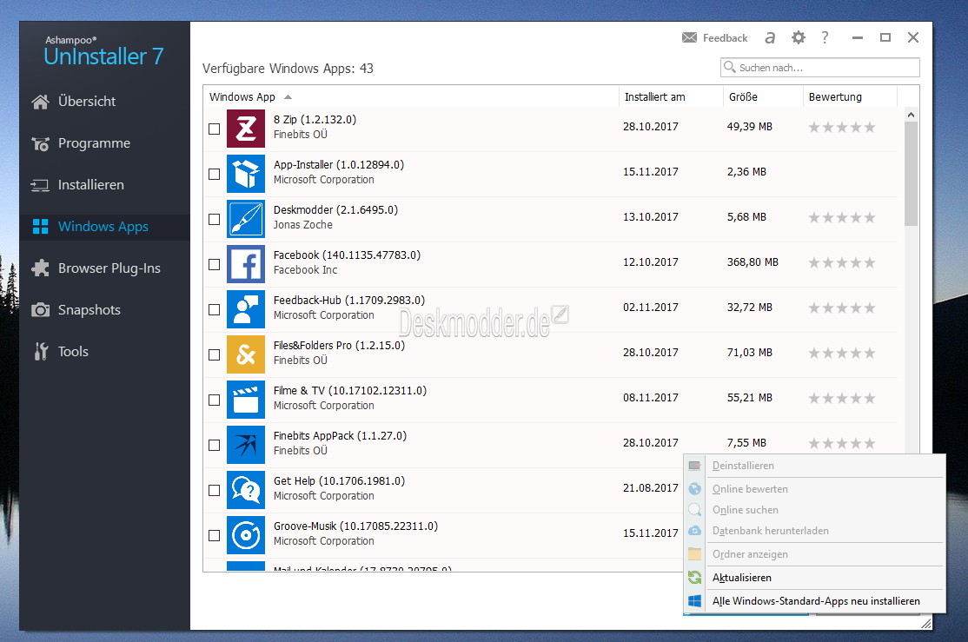Set Facebook star rating
Viewport: 968px width, 642px height.
(x=842, y=263)
